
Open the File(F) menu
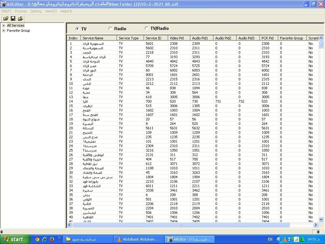tap(6, 11)
